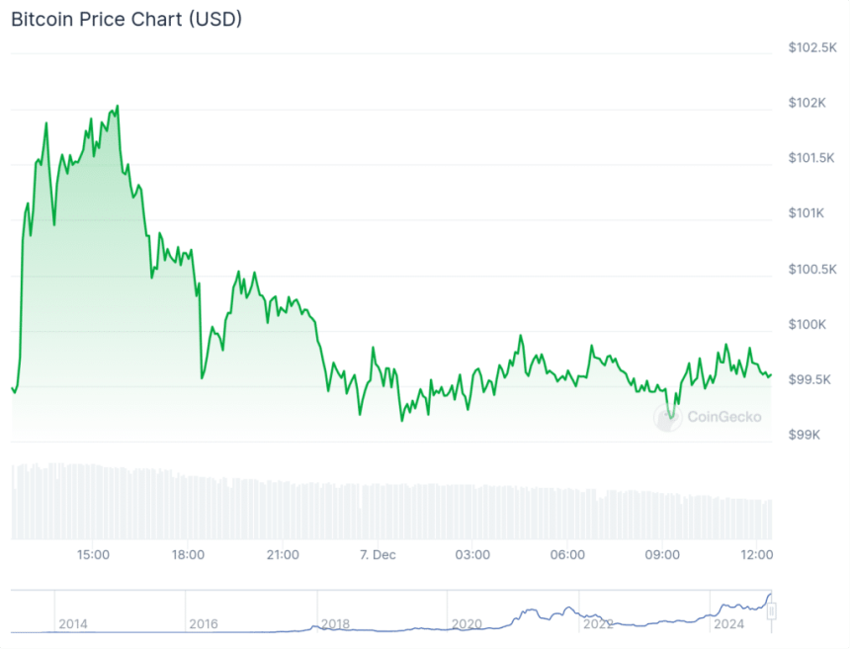Click the 7. Dec date axis label
The width and height of the screenshot is (850, 649).
point(378,554)
